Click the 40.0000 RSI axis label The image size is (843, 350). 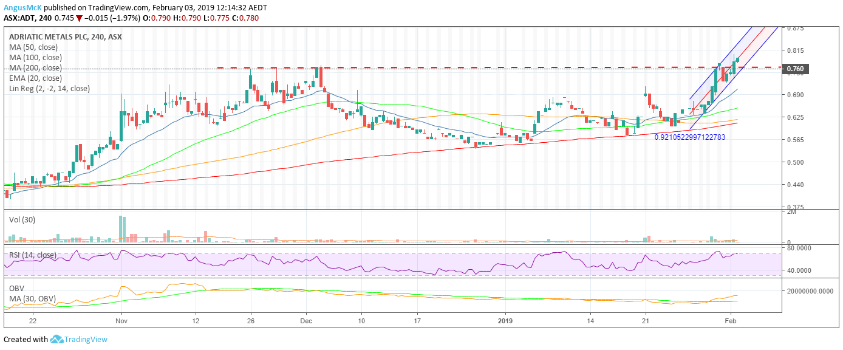pos(800,270)
